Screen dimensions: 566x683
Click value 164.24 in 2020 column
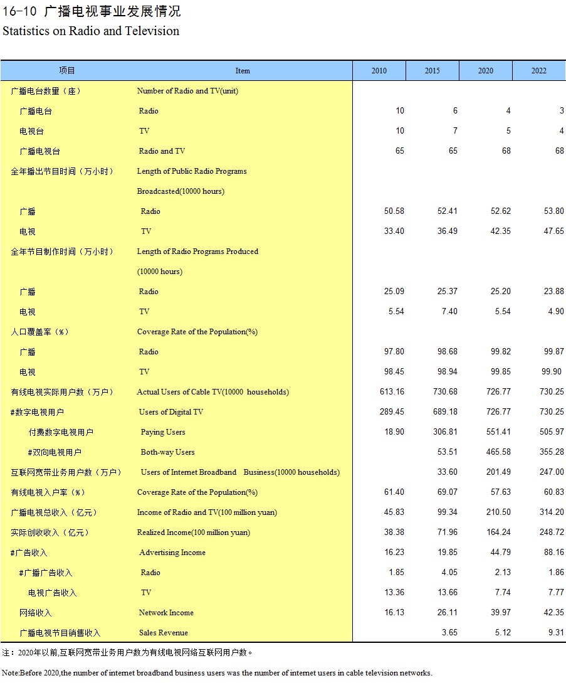coord(498,532)
